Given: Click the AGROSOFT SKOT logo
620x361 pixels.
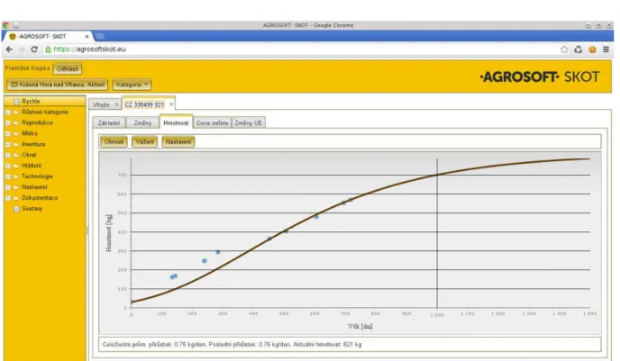Looking at the screenshot, I should [x=540, y=77].
